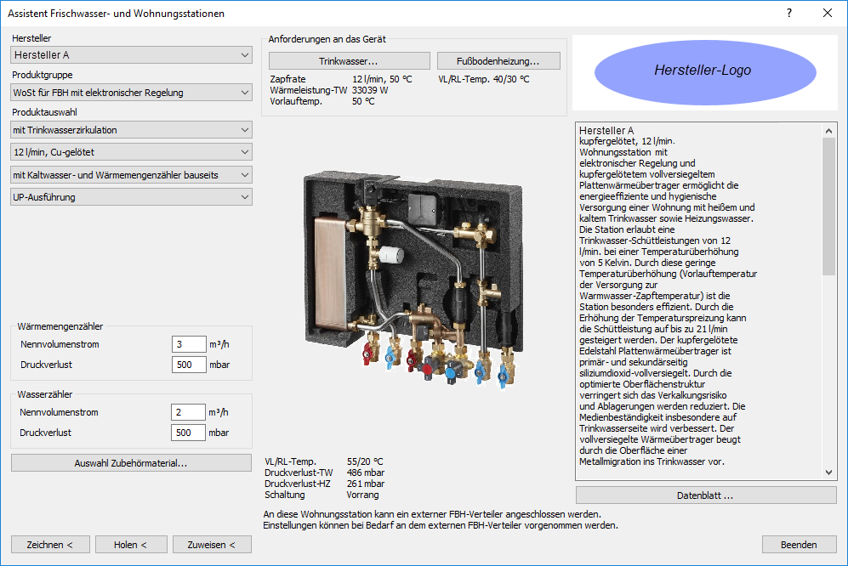Viewport: 848px width, 566px height.
Task: Click description scrollbar down arrow
Action: tap(828, 473)
